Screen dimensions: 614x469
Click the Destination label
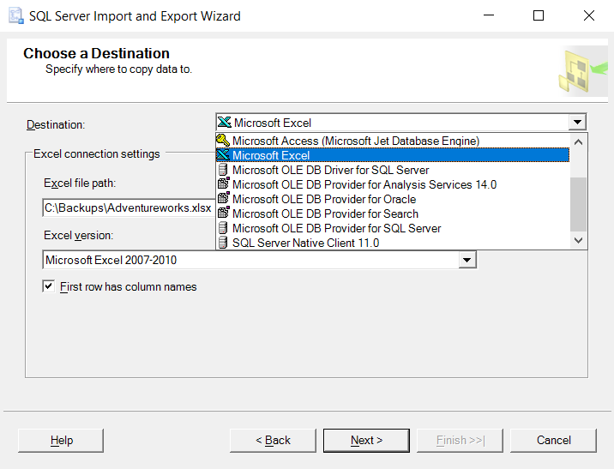(x=56, y=125)
